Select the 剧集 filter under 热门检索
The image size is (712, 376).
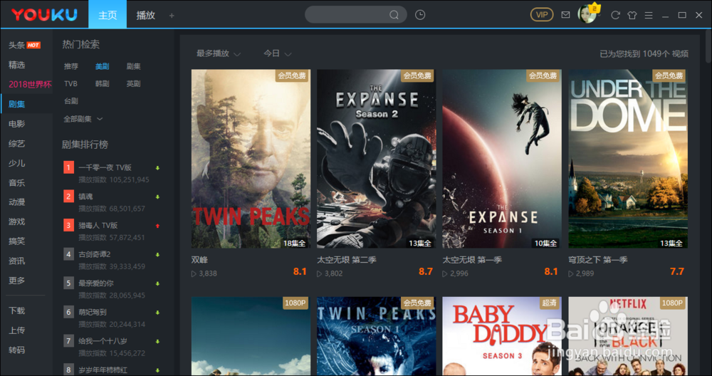(x=134, y=66)
